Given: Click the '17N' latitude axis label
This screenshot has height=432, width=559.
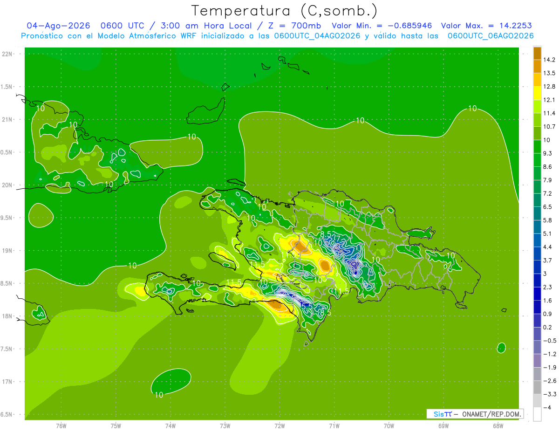Looking at the screenshot, I should pos(7,382).
